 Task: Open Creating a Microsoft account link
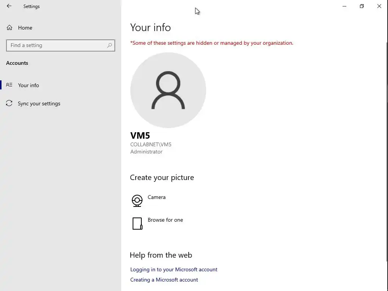[164, 280]
